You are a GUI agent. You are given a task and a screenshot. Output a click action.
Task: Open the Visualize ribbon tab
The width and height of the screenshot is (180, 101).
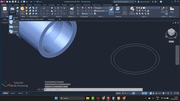pyautogui.click(x=29, y=5)
